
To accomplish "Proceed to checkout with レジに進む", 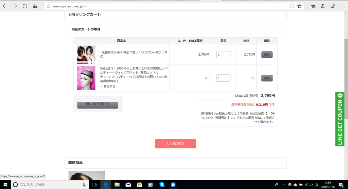I will 175,144.
